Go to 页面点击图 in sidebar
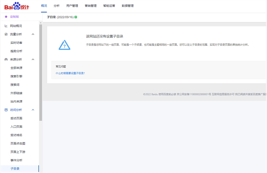This screenshot has height=173, width=267. pyautogui.click(x=18, y=143)
